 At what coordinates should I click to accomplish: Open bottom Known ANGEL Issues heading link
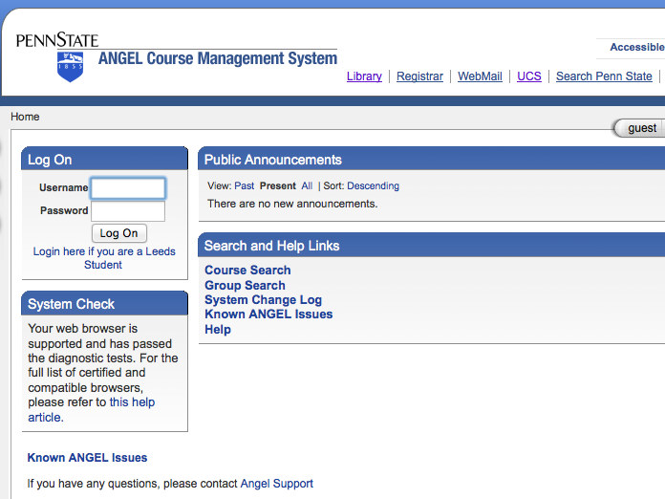point(87,457)
